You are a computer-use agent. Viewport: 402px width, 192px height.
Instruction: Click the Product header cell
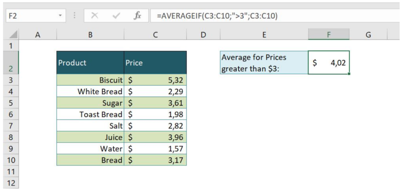[90, 63]
